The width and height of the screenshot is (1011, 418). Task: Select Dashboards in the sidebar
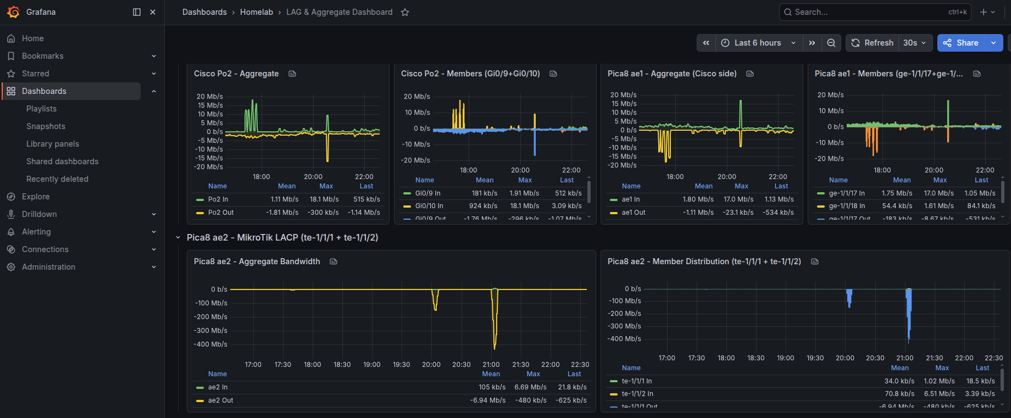(x=44, y=91)
